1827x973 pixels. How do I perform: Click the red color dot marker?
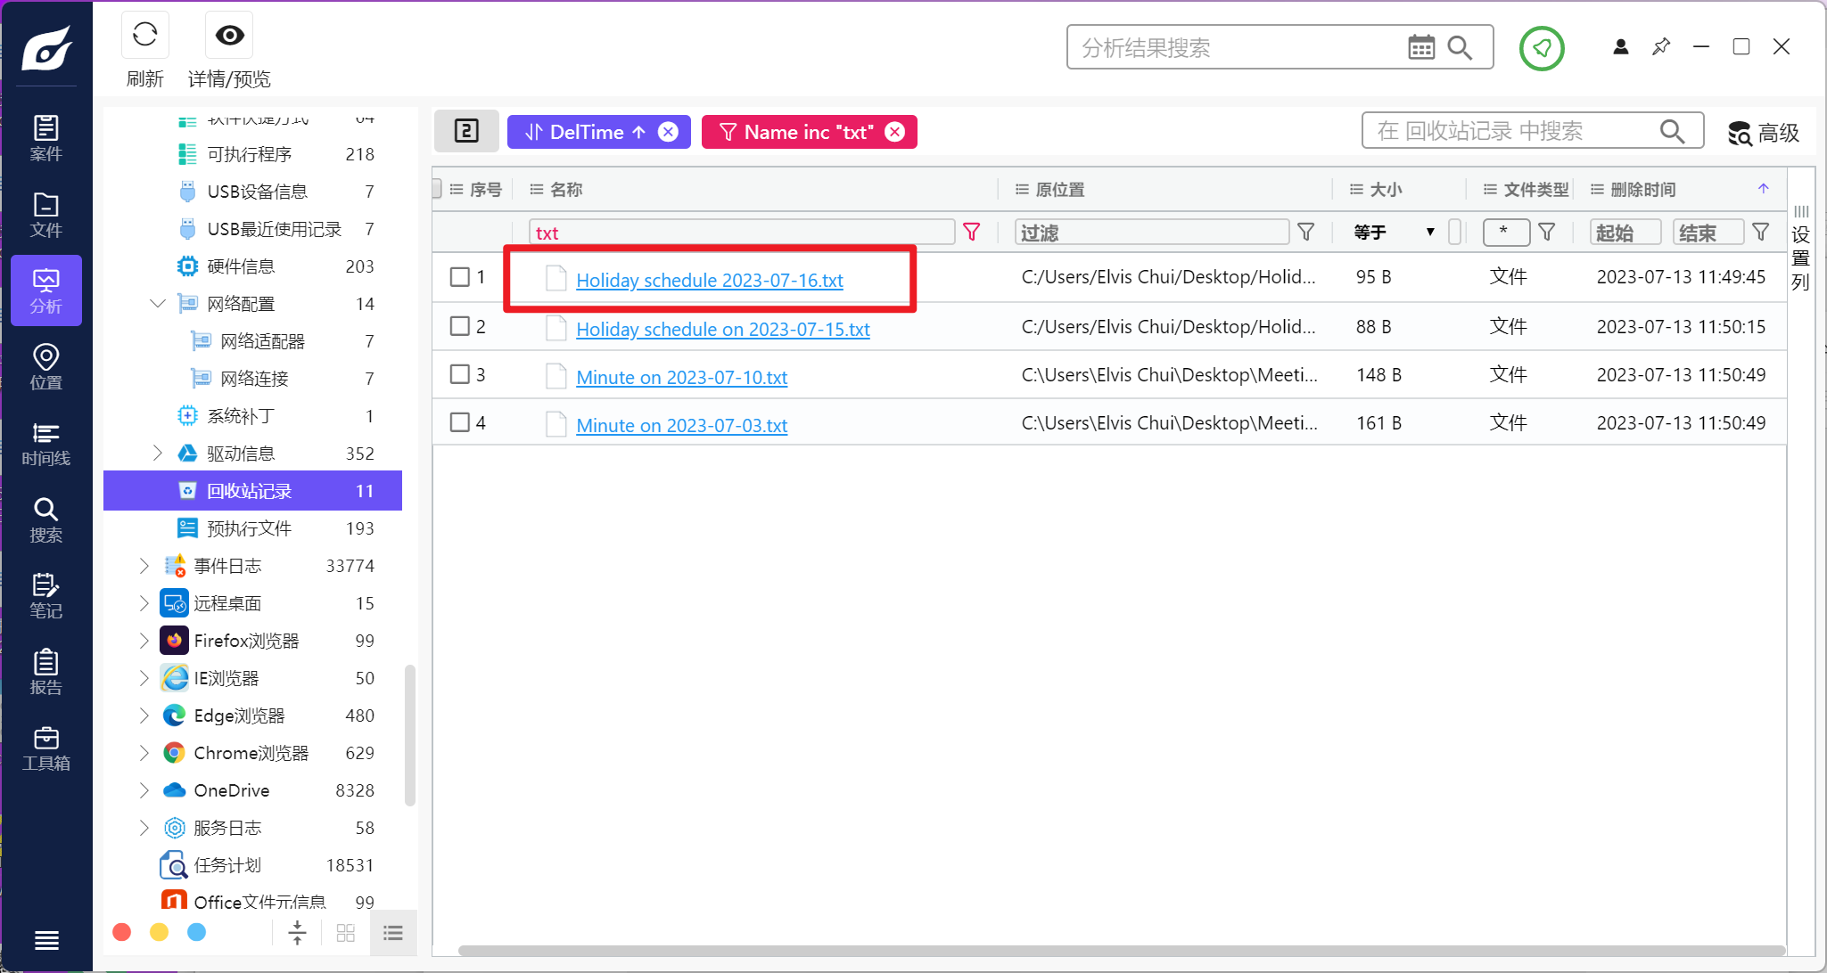(122, 932)
